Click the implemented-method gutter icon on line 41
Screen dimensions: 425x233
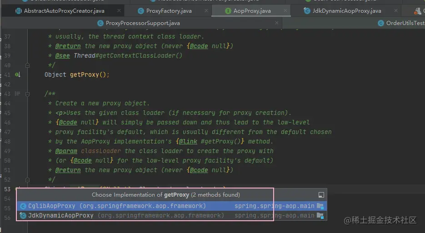(x=18, y=74)
